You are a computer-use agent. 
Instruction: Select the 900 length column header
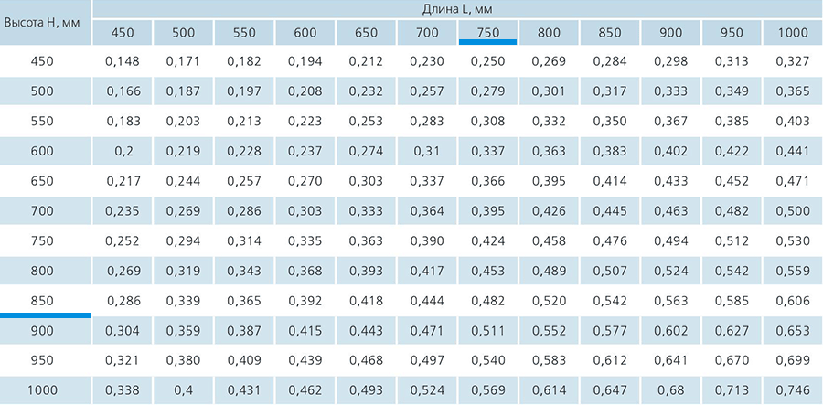pyautogui.click(x=670, y=33)
